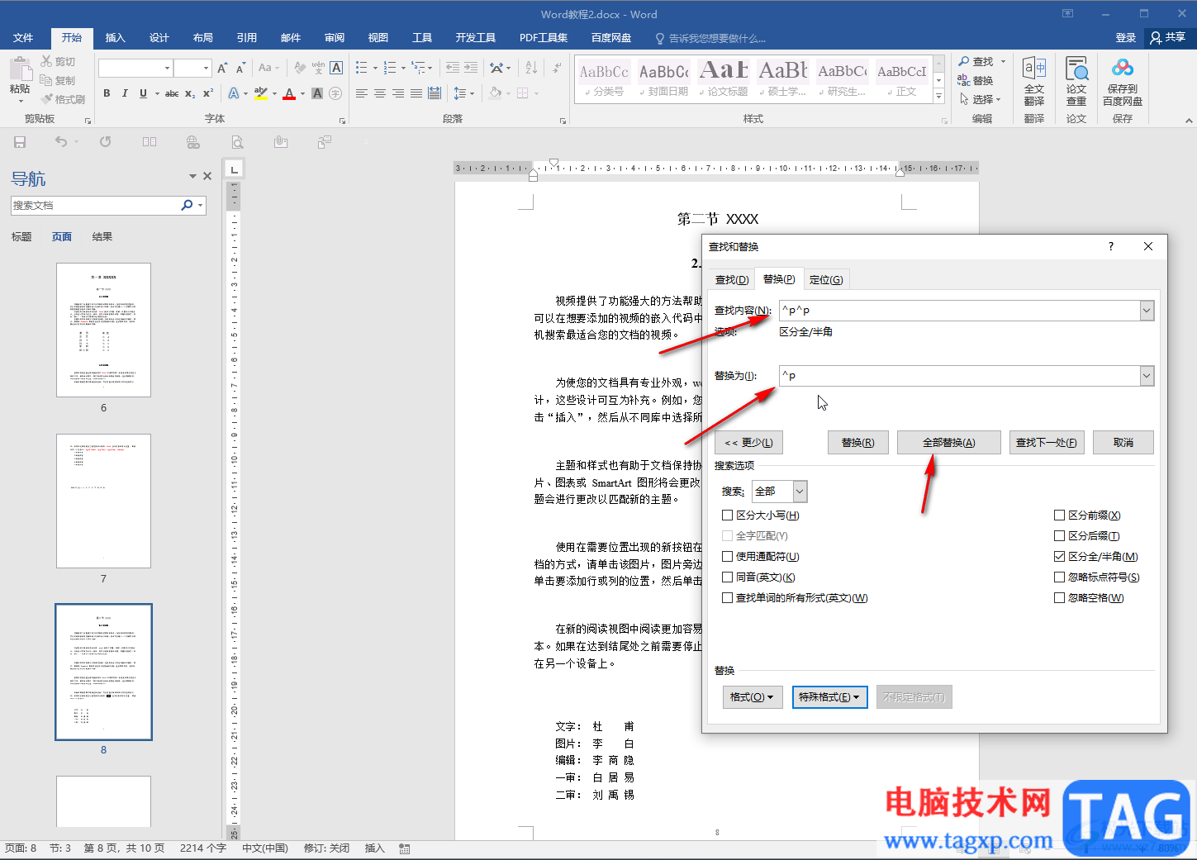Click the yellow text highlight color
Image resolution: width=1197 pixels, height=860 pixels.
tap(261, 93)
